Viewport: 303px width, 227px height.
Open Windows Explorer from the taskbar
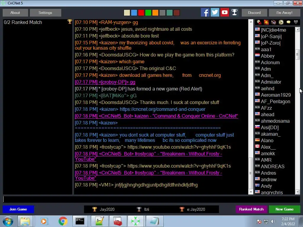[25, 221]
